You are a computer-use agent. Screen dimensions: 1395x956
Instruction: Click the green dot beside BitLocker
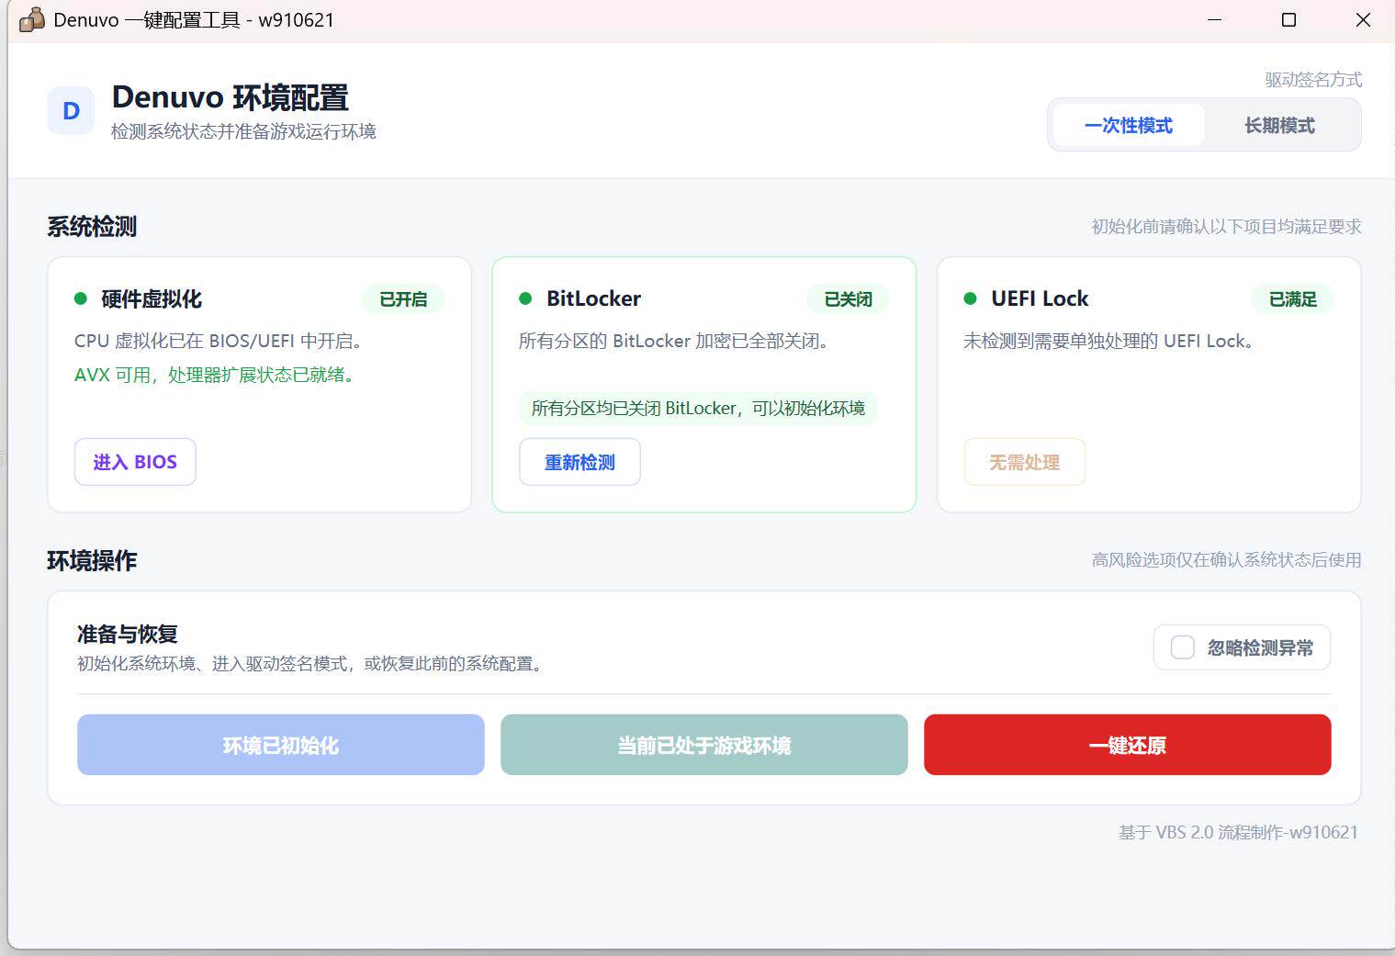(x=525, y=298)
